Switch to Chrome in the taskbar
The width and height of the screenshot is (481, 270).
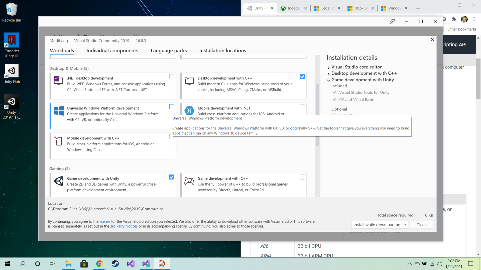tap(99, 264)
